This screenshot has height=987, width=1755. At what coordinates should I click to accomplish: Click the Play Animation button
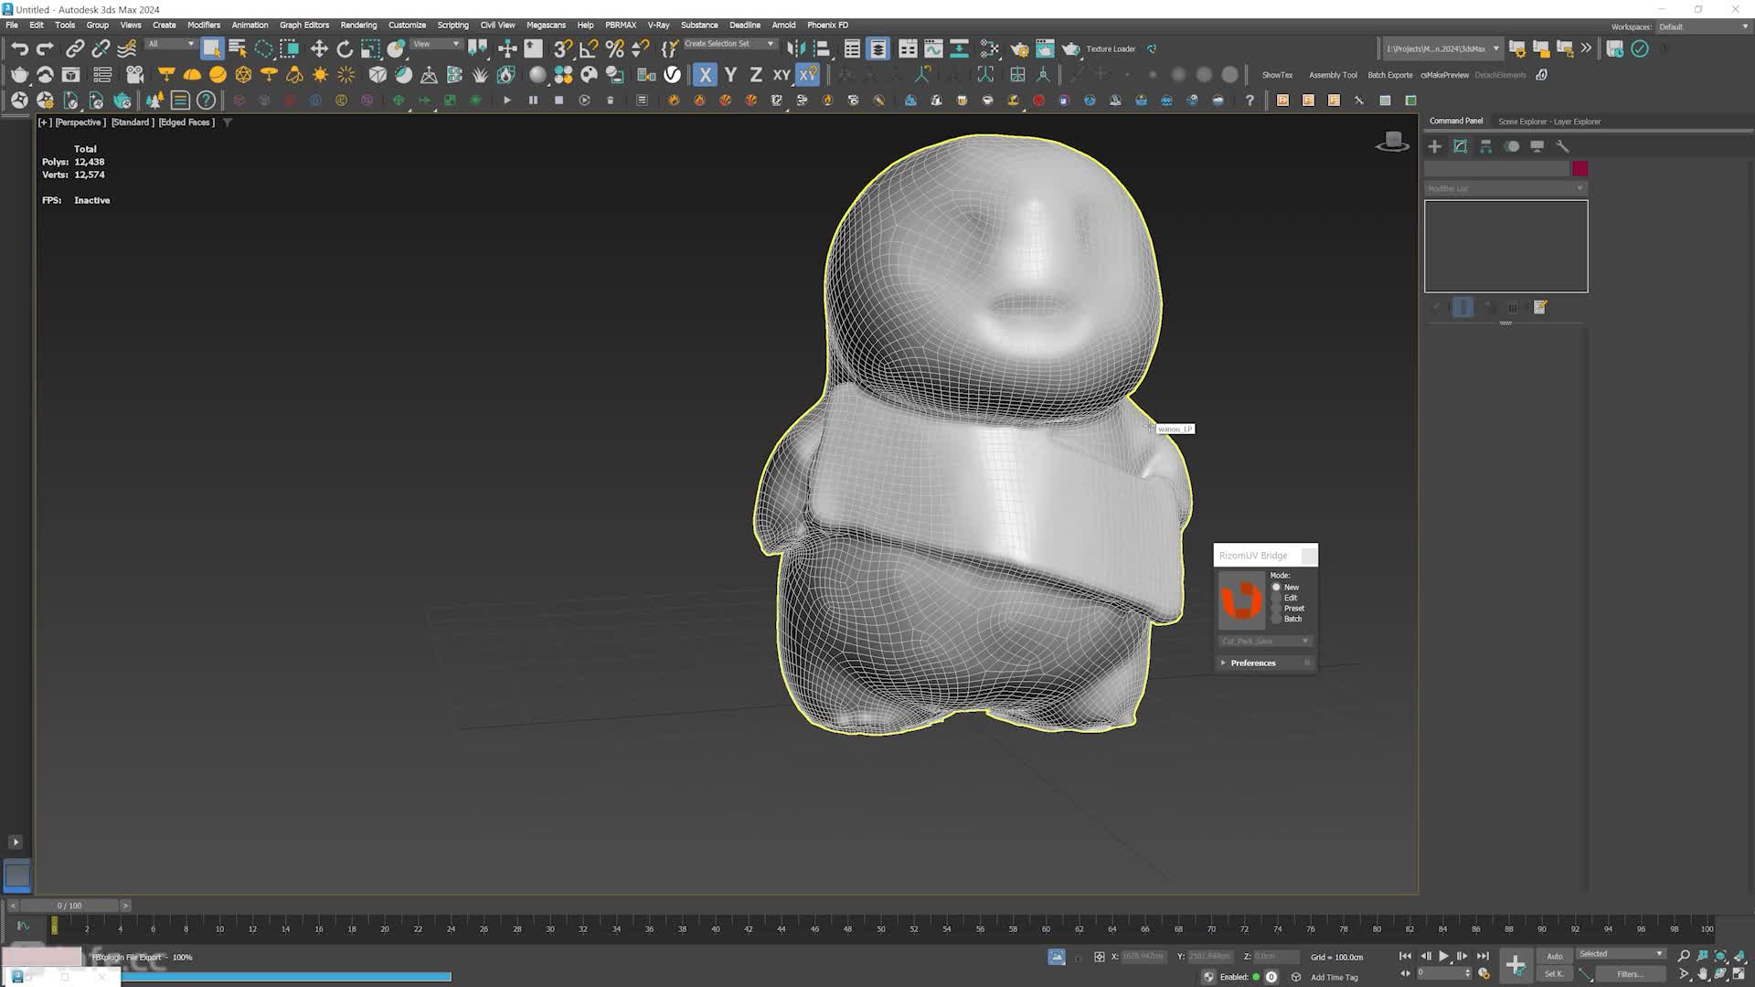tap(1444, 956)
